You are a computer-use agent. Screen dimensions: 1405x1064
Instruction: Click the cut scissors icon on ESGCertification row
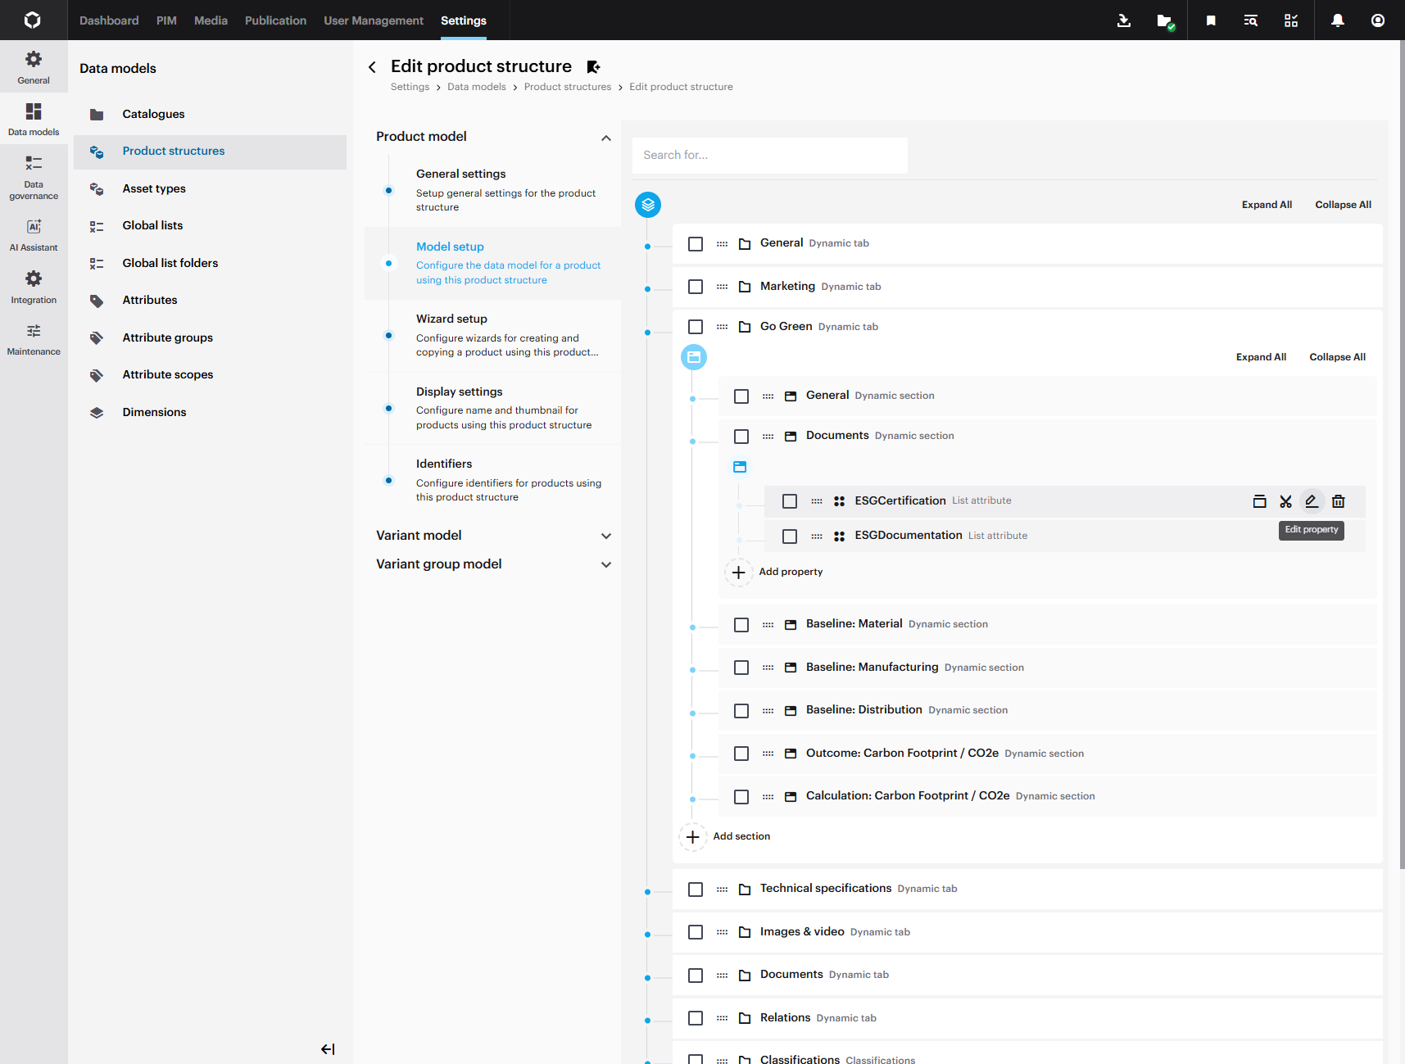[1285, 501]
